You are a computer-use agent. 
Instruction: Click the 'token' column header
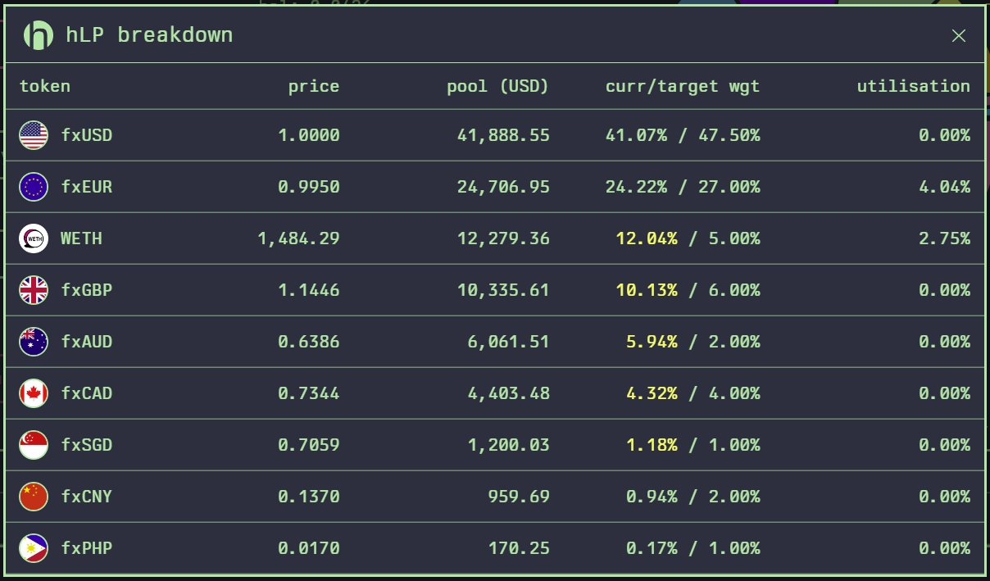[x=44, y=86]
